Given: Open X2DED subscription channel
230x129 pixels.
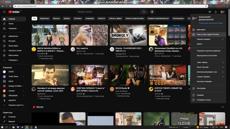Looking at the screenshot, I should click(x=14, y=72).
